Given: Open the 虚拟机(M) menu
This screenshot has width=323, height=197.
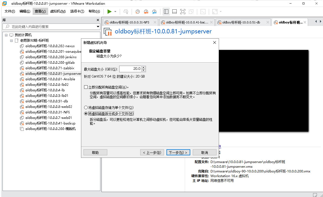Looking at the screenshot, I should [58, 11].
